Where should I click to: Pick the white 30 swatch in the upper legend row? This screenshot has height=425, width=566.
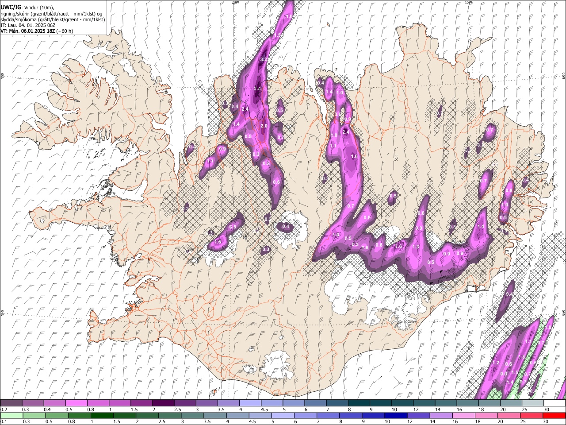point(555,403)
